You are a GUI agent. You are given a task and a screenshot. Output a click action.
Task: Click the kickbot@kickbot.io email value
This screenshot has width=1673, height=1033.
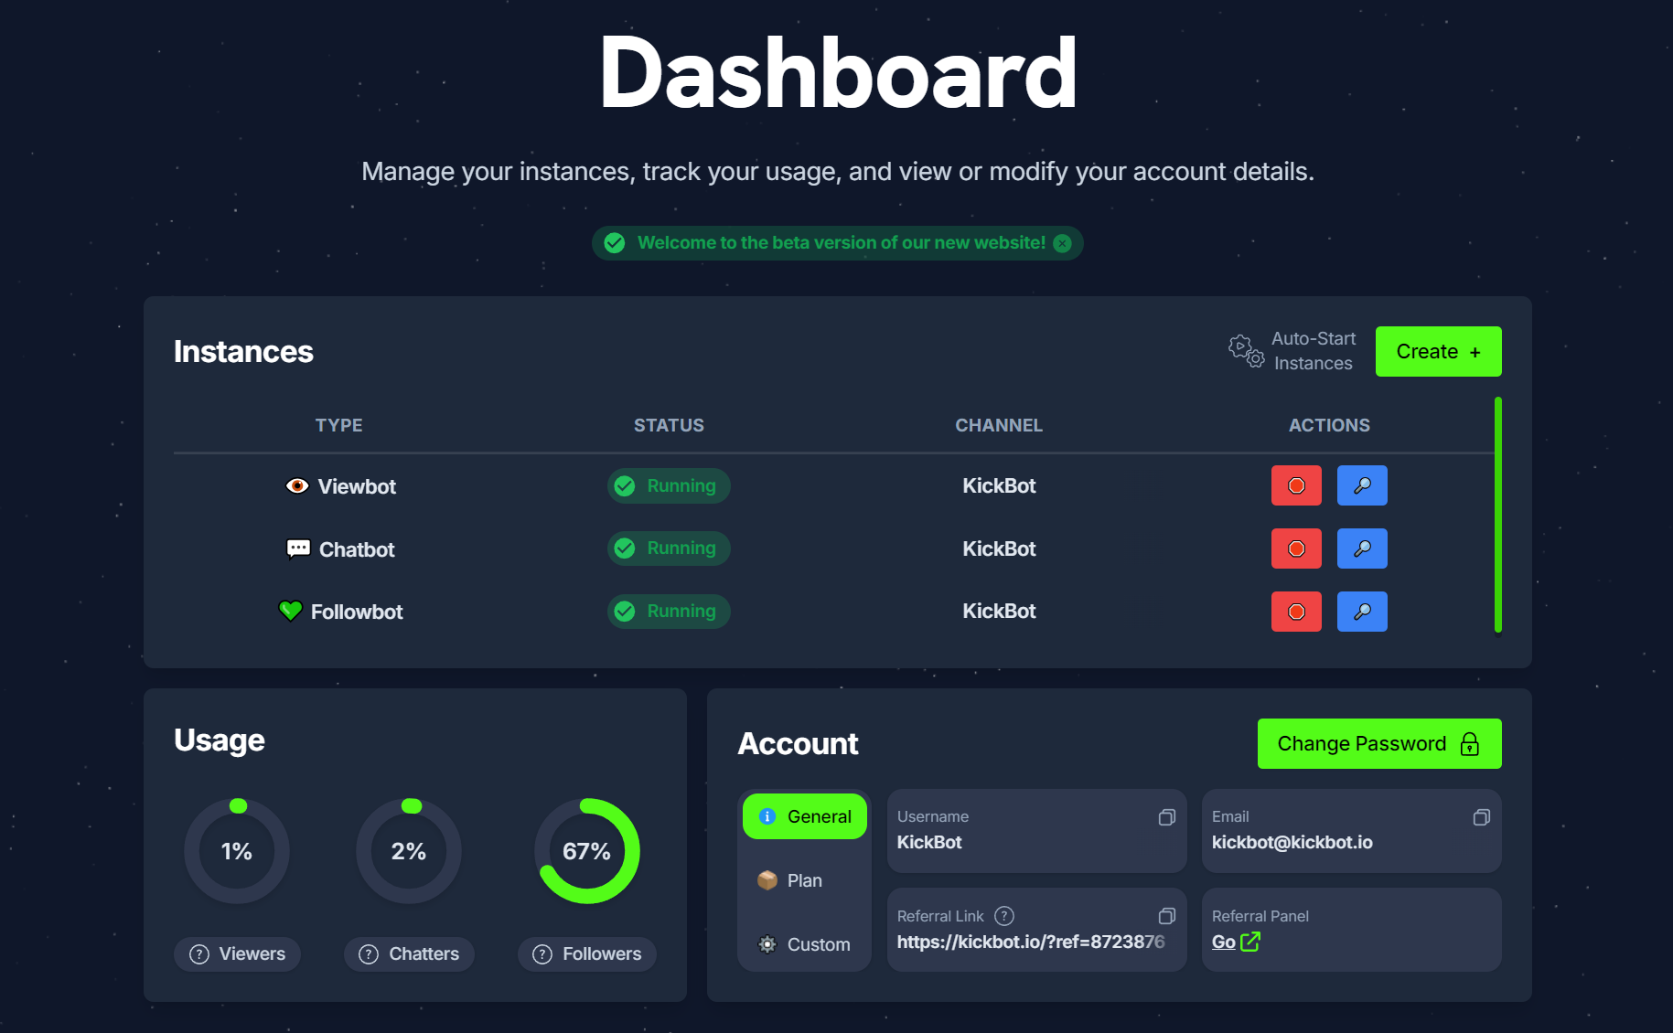pyautogui.click(x=1292, y=842)
